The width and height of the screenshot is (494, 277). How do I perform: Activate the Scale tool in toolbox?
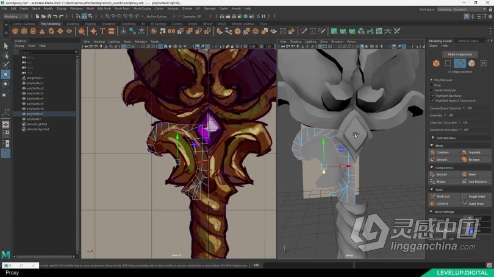[x=5, y=93]
